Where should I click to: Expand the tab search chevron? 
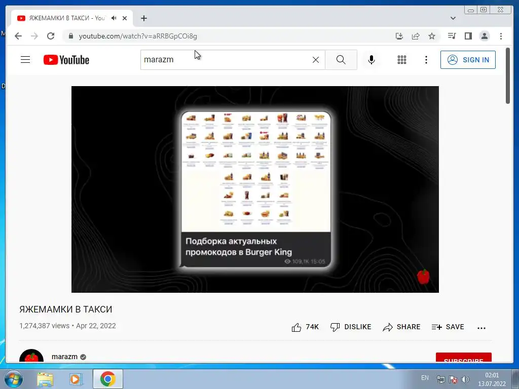[453, 18]
